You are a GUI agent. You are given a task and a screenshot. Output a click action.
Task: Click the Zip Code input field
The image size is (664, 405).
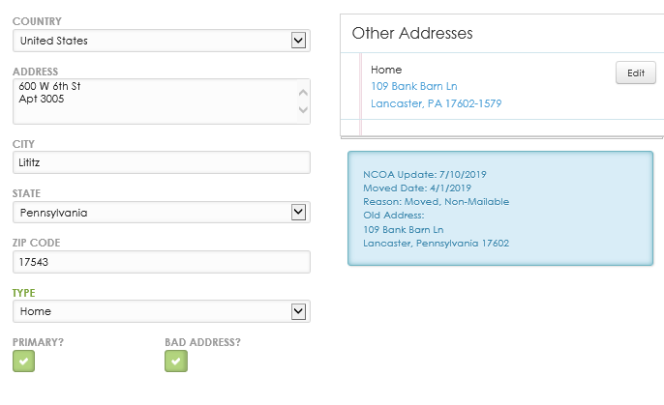pos(161,262)
